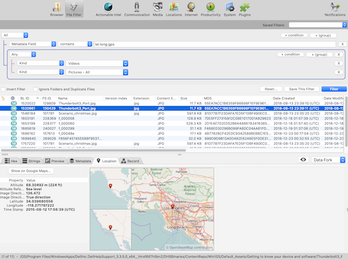
Task: Sort by the BL ID column header
Action: [29, 98]
